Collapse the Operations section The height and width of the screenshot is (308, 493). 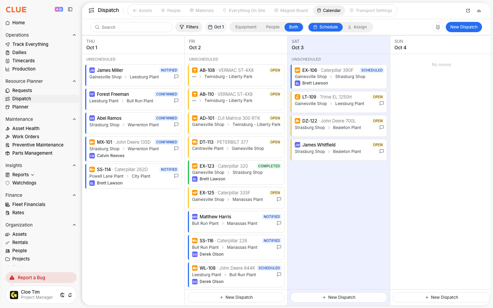74,35
